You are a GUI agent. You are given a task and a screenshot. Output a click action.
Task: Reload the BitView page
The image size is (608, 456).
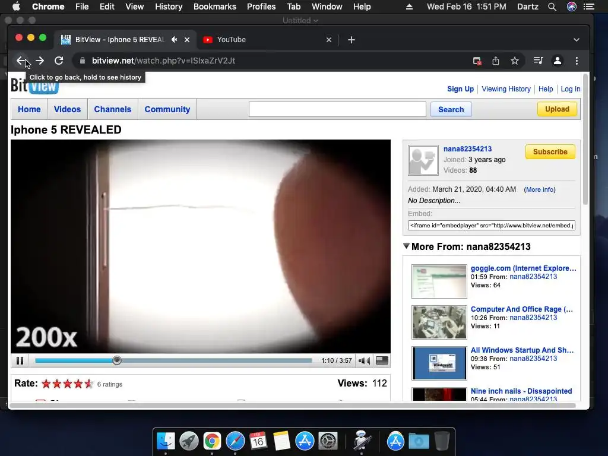coord(59,61)
